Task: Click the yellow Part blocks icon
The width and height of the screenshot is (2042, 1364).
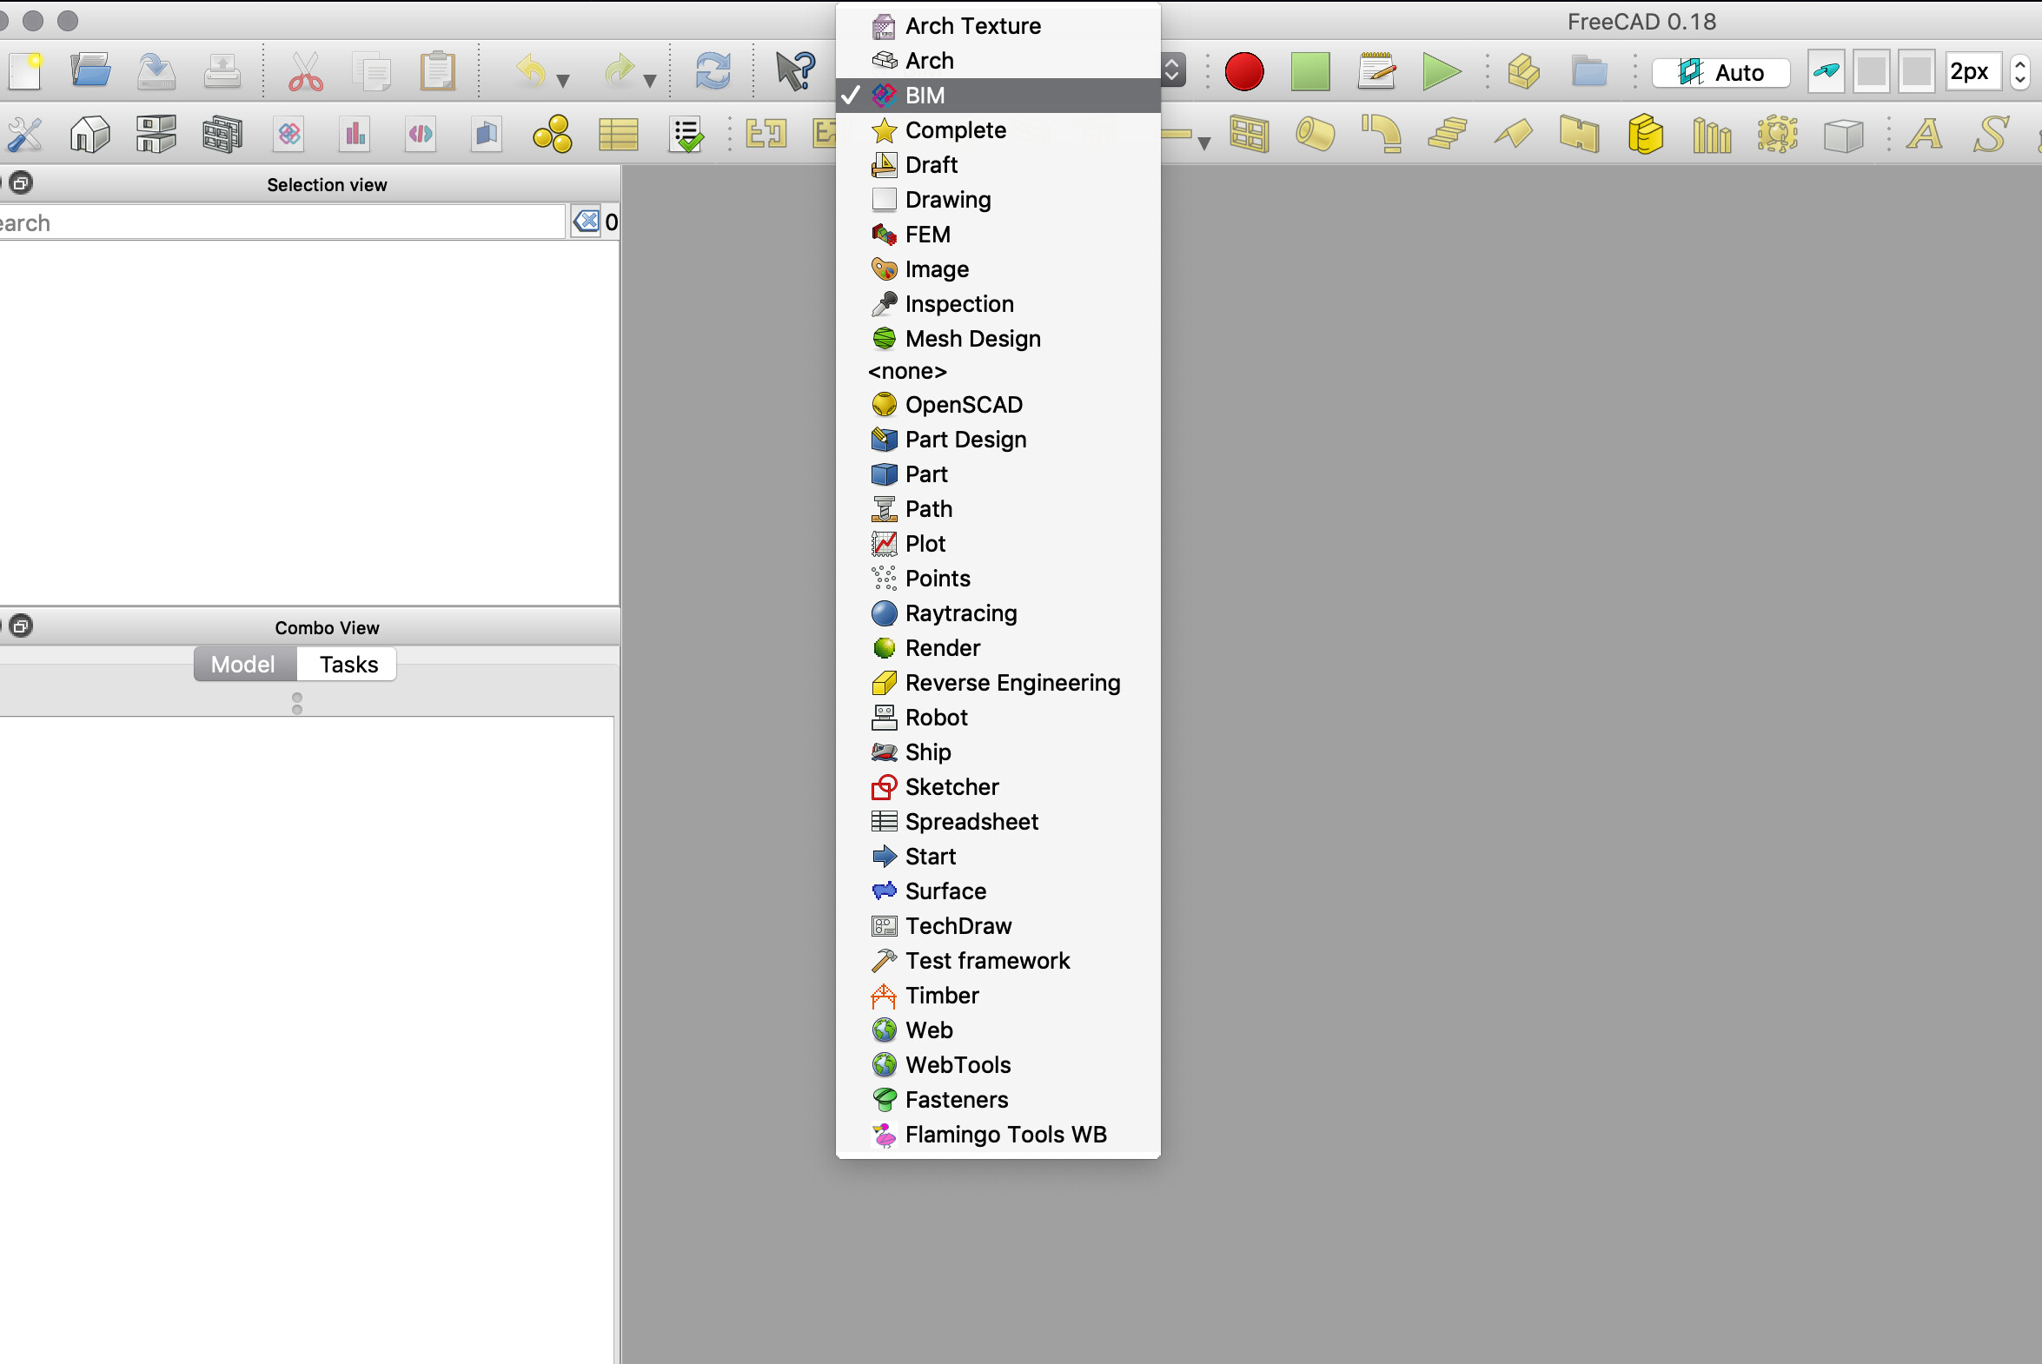Action: point(1523,71)
